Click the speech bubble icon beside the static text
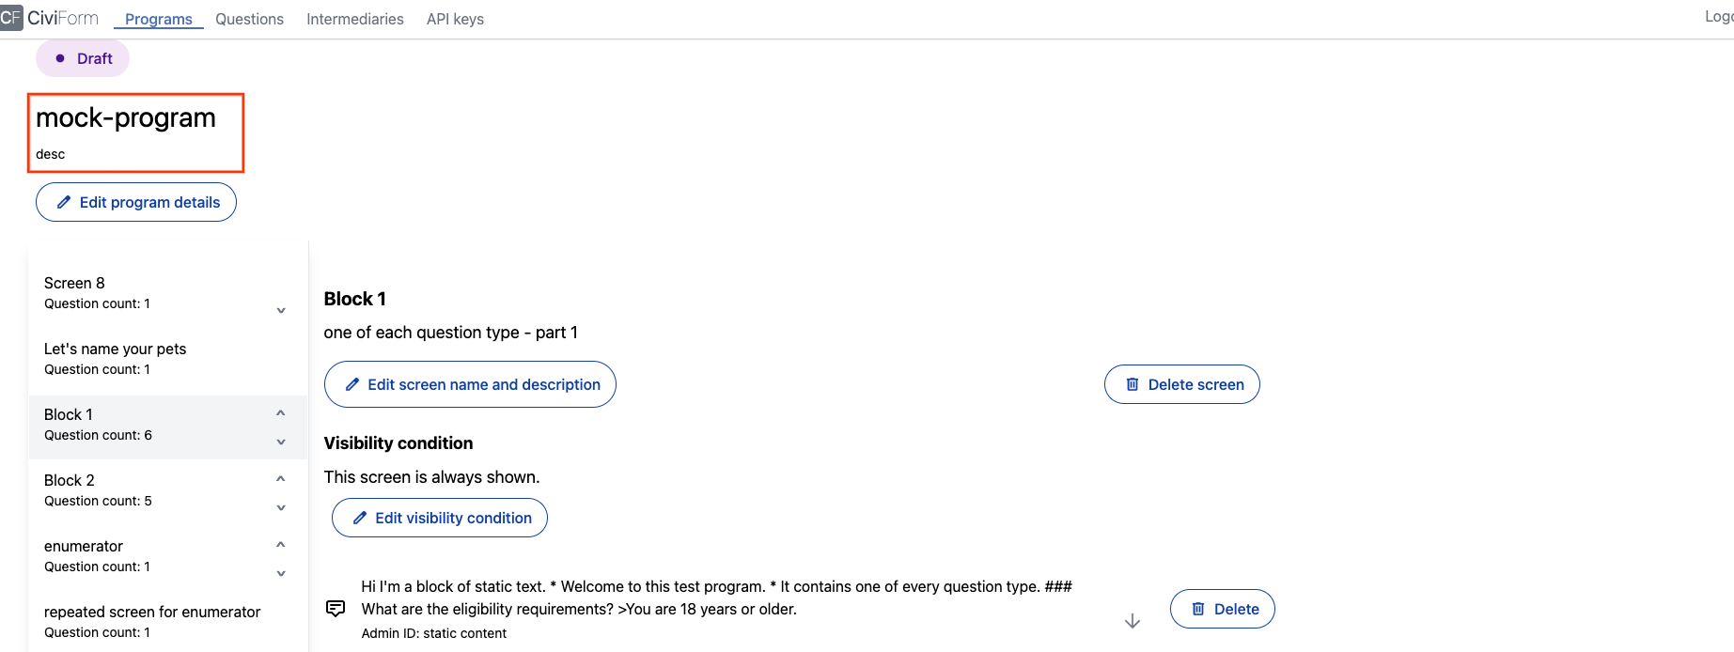Screen dimensions: 1734x652 335,608
